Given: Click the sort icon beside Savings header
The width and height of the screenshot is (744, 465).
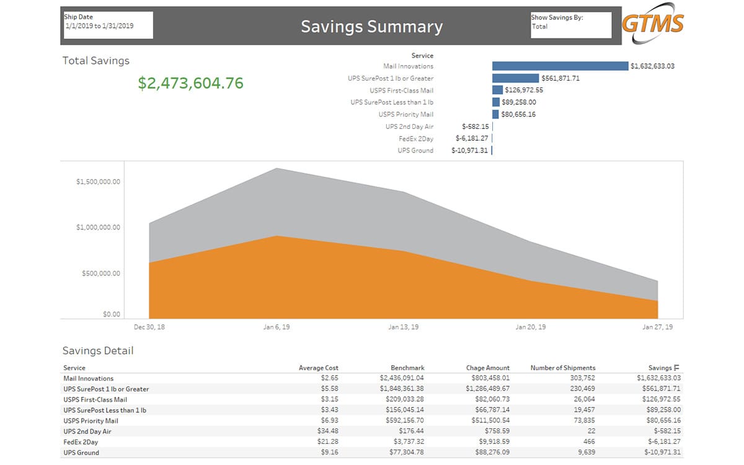Looking at the screenshot, I should (x=677, y=368).
